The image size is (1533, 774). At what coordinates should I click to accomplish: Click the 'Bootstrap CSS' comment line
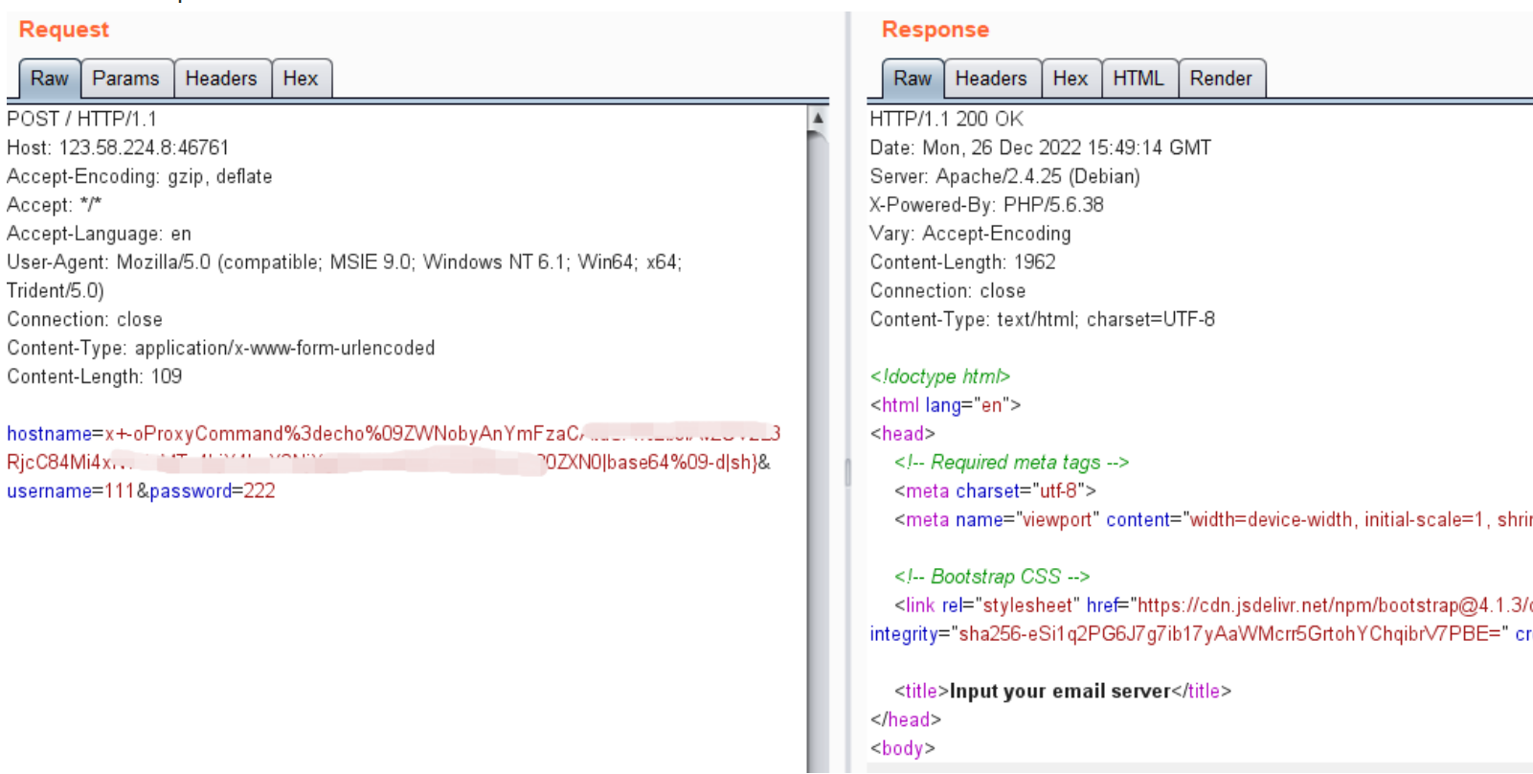(991, 577)
